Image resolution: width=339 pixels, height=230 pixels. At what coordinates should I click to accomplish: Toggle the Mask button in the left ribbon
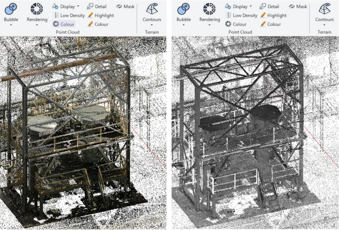(x=125, y=6)
